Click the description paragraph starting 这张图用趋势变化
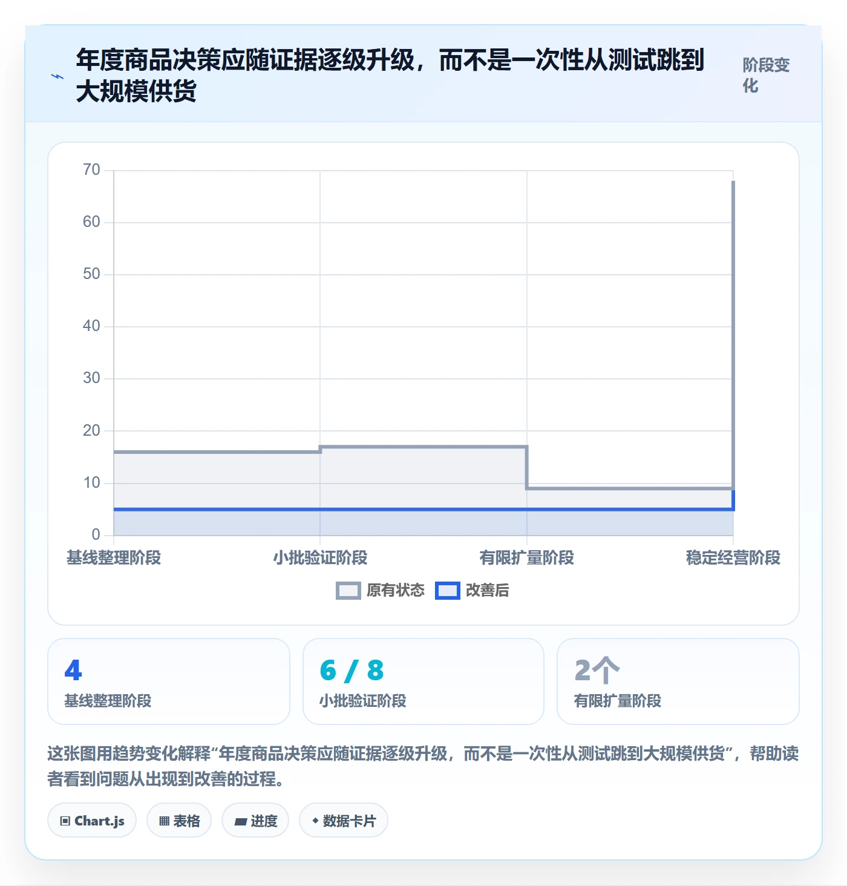847x886 pixels. (423, 766)
